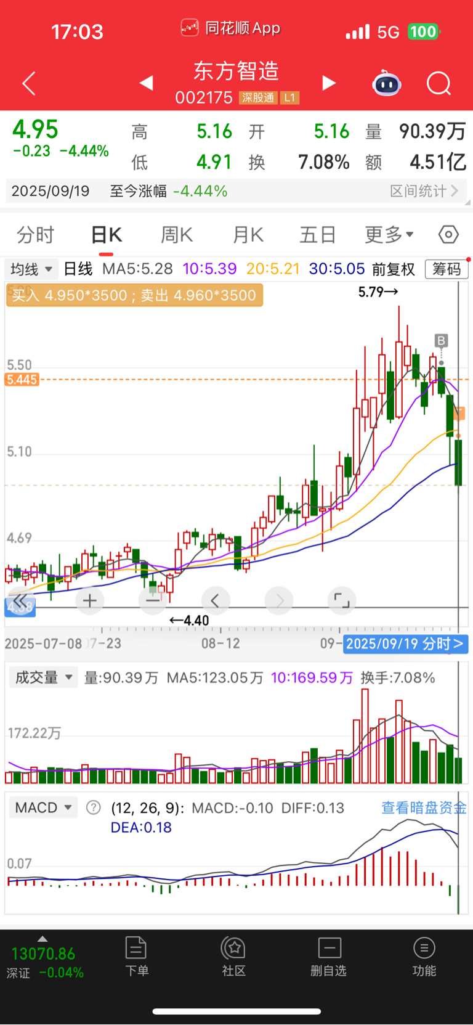Image resolution: width=473 pixels, height=1025 pixels.
Task: Tap 前复权 price adjustment setting
Action: click(394, 269)
